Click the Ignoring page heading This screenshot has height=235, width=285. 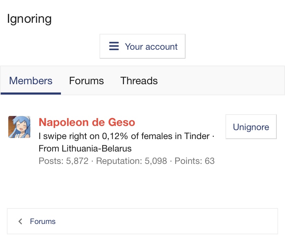(x=29, y=19)
